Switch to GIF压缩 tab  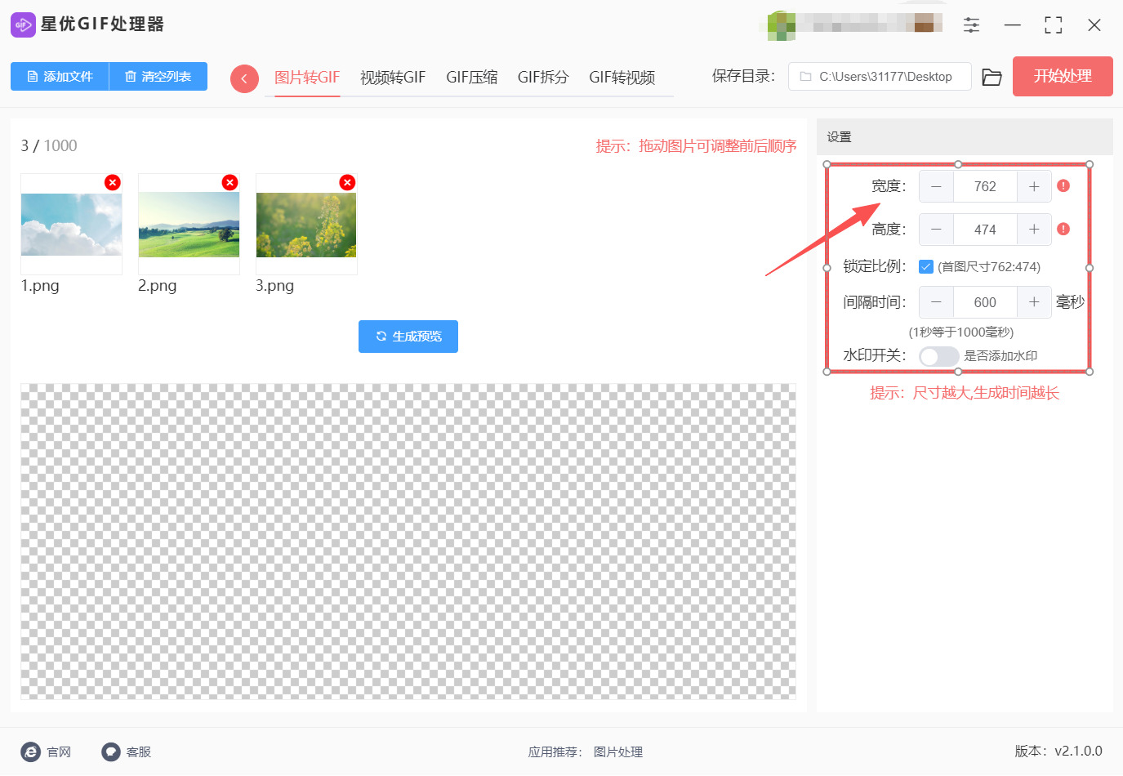point(472,78)
